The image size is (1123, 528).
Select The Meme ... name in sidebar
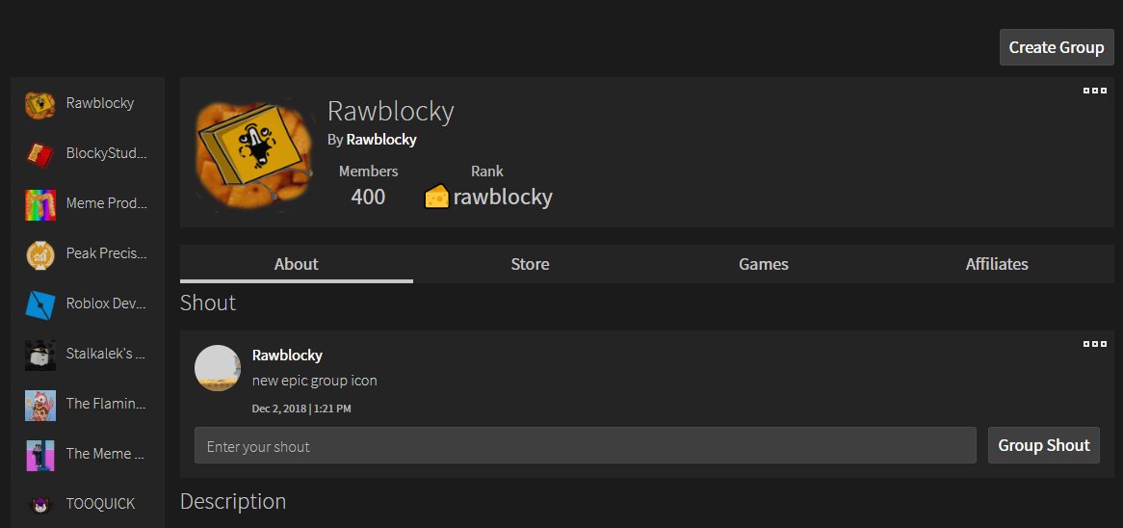click(107, 454)
